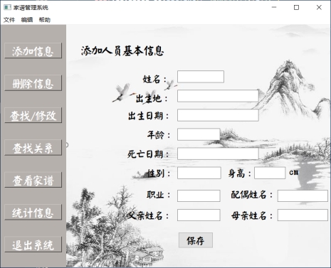Select the 身高 input box
The width and height of the screenshot is (331, 268).
coord(270,173)
